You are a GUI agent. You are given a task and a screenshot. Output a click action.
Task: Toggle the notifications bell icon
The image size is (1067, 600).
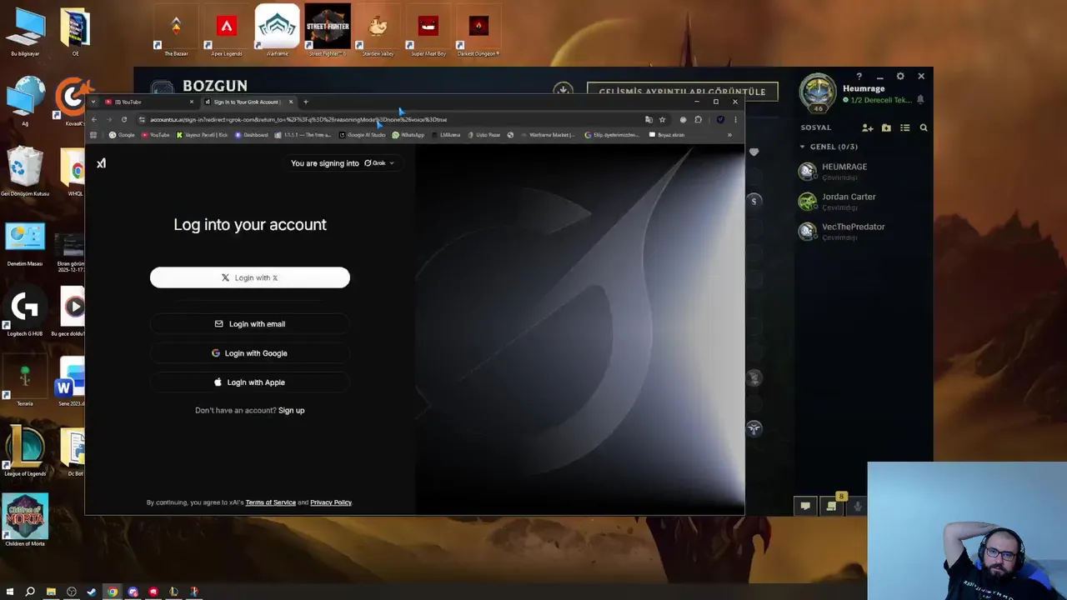click(x=920, y=99)
